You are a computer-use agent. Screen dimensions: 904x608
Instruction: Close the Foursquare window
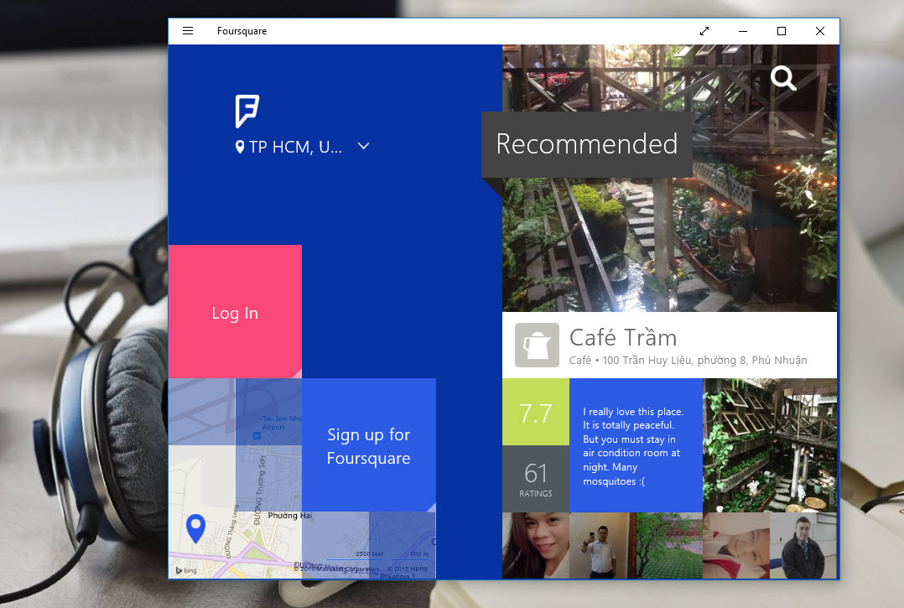coord(820,31)
